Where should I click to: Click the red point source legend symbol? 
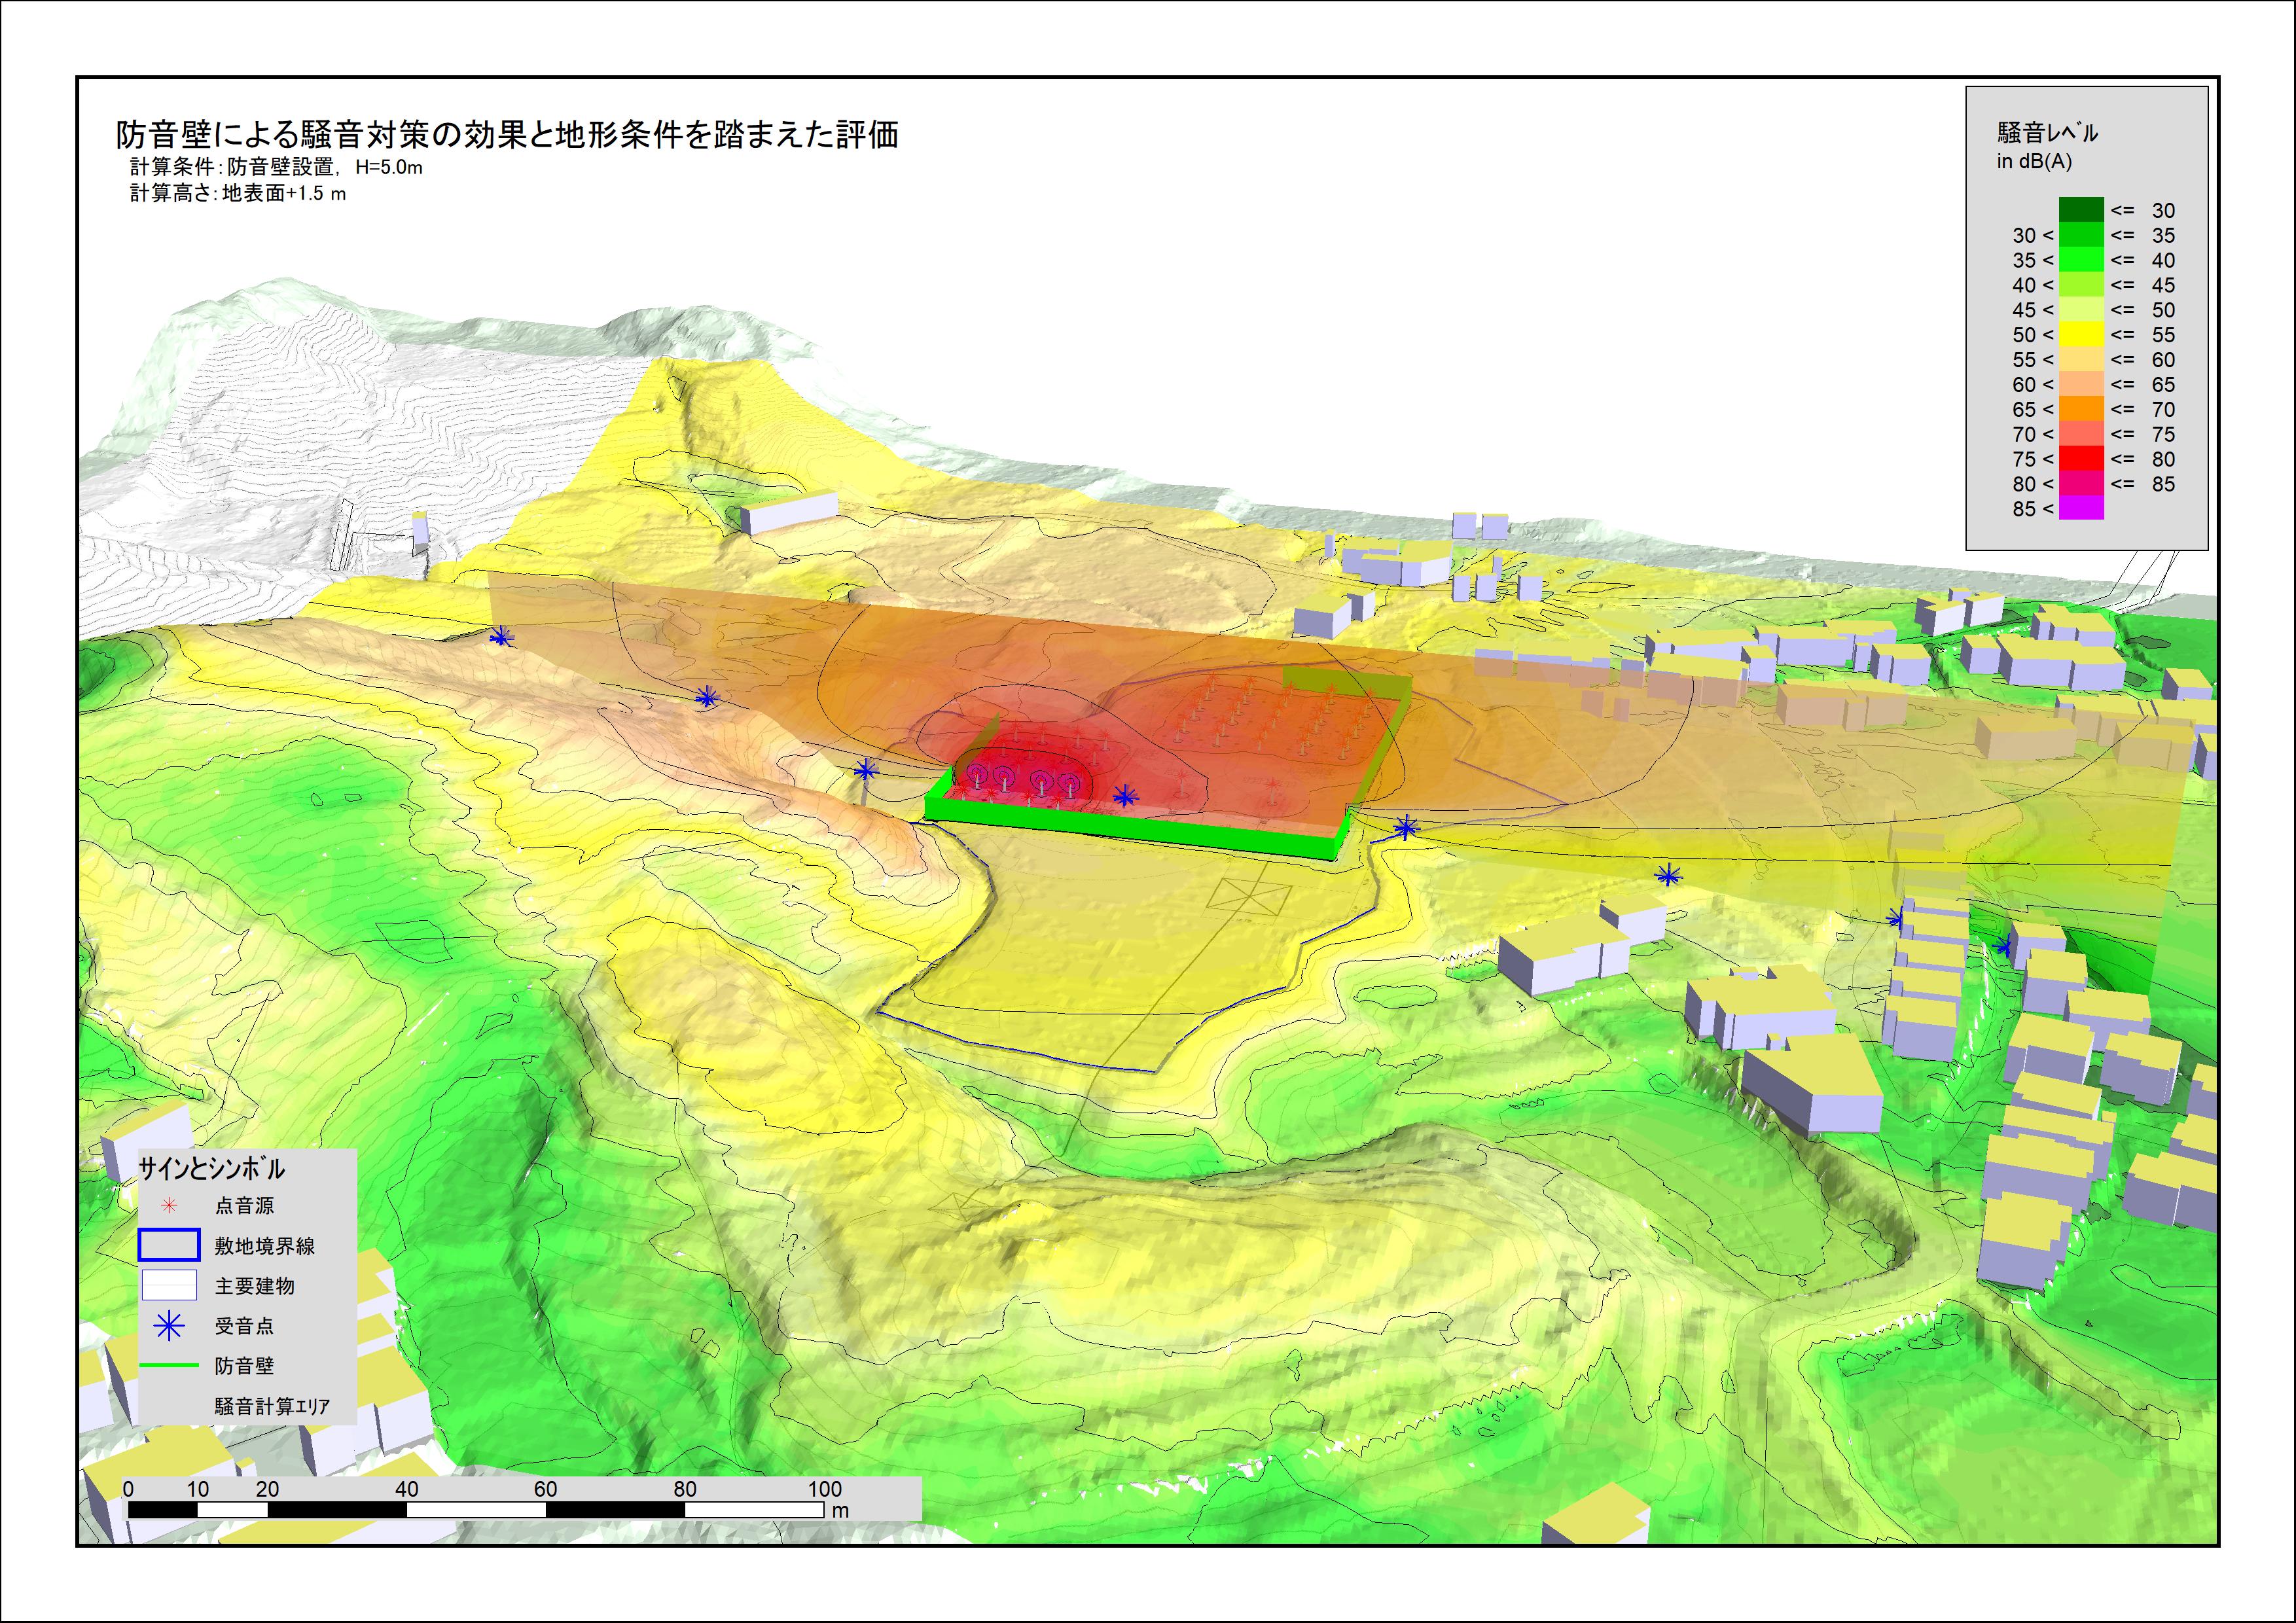tap(169, 1206)
